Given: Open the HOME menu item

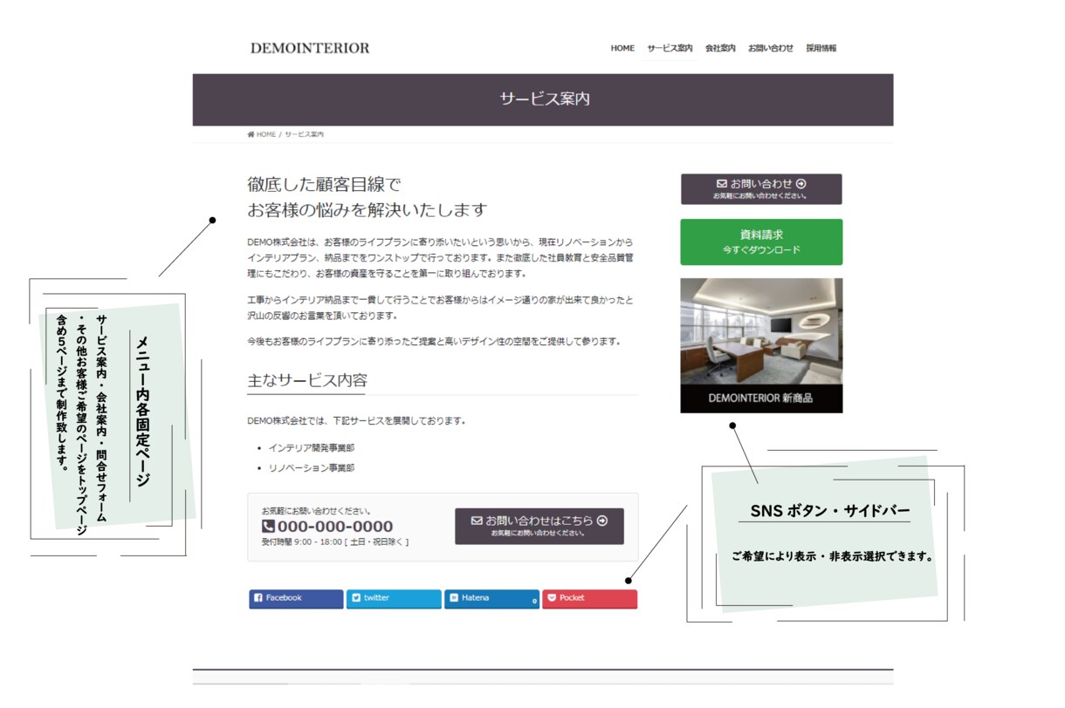Looking at the screenshot, I should 622,48.
